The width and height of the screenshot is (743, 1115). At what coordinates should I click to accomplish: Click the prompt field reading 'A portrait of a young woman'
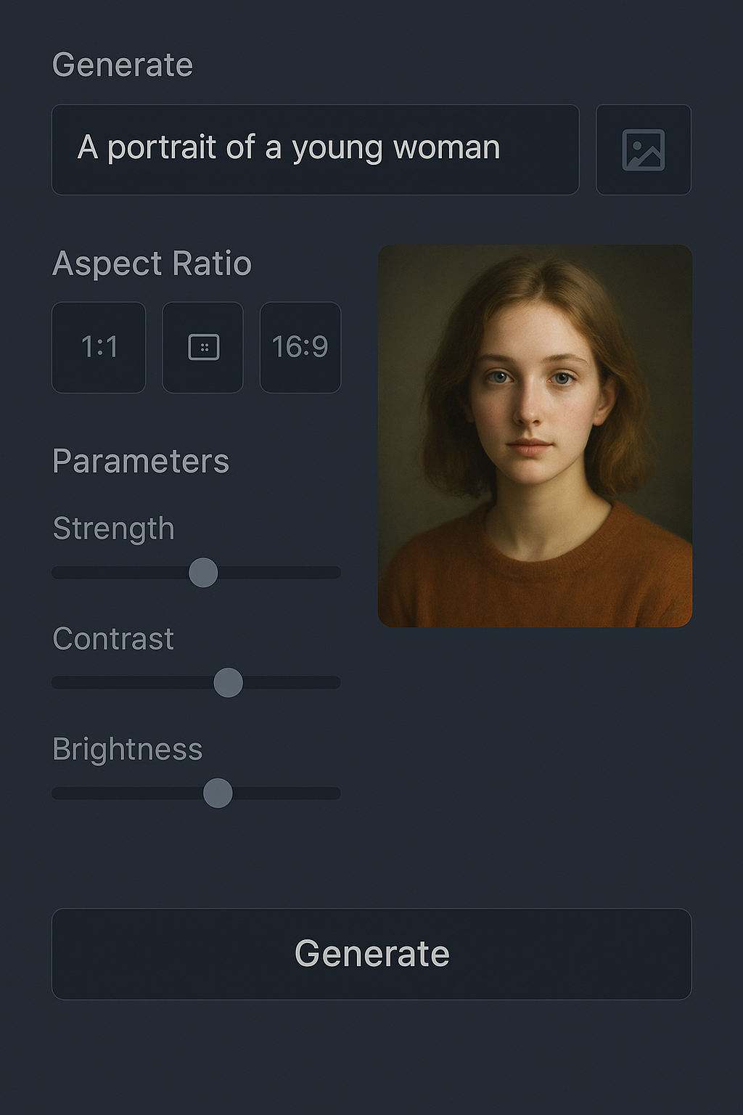point(316,150)
